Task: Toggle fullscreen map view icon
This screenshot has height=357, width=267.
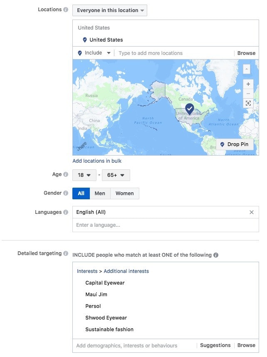Action: pos(248,103)
